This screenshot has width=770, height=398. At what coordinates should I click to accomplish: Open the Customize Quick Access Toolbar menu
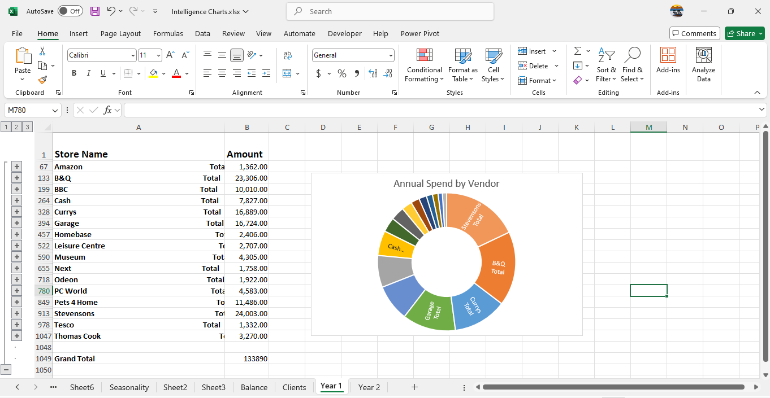(155, 11)
